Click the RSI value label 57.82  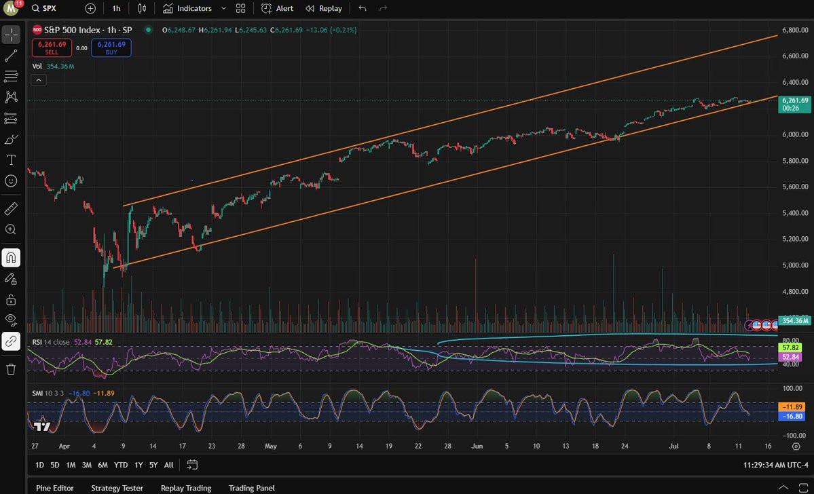click(x=790, y=347)
